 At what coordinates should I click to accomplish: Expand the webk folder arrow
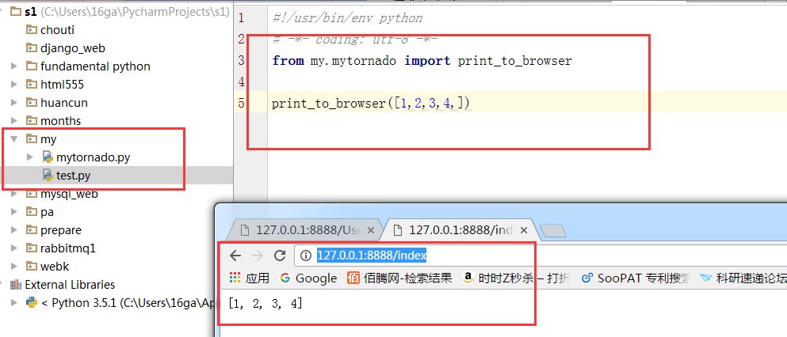tap(14, 266)
